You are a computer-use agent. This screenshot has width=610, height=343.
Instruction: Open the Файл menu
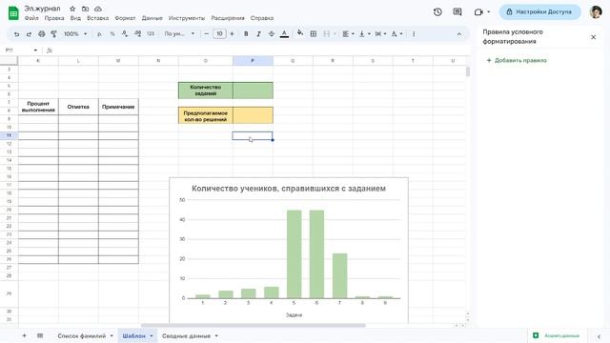pos(31,18)
